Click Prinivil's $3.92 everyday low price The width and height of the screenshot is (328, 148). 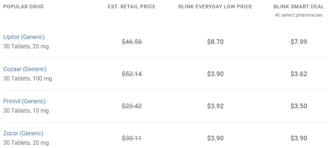[215, 106]
